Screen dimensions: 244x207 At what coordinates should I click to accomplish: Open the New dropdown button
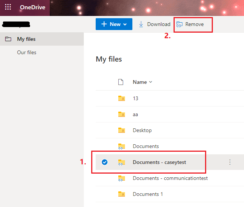tap(114, 24)
